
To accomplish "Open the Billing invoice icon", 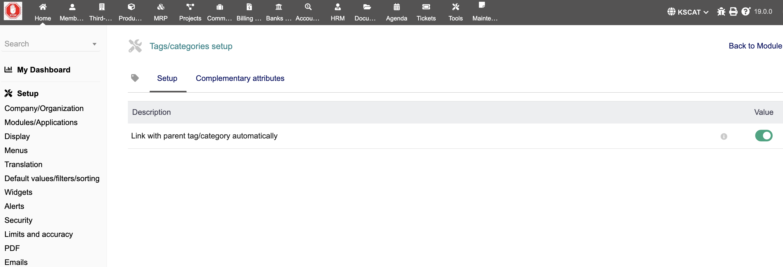I will click(249, 7).
